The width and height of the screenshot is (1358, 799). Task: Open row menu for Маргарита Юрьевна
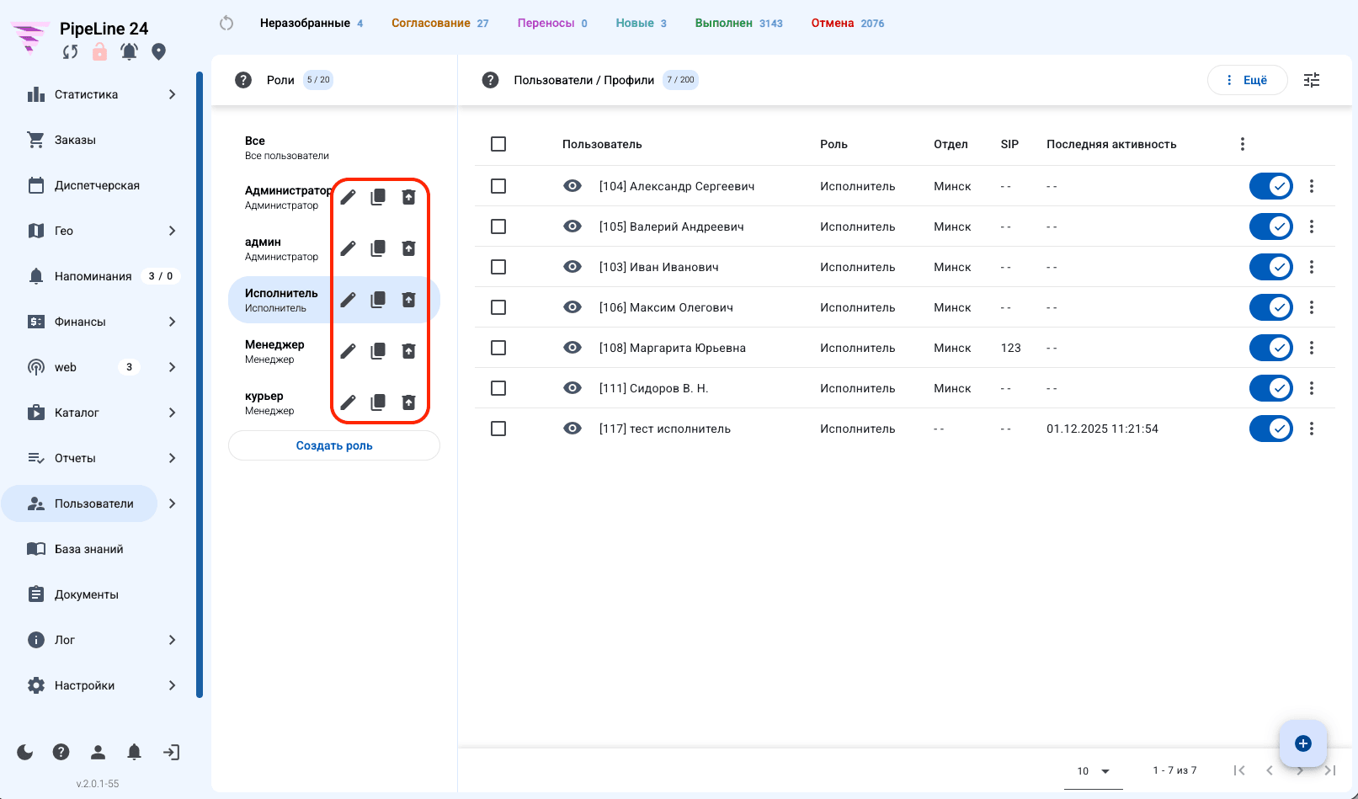point(1312,348)
